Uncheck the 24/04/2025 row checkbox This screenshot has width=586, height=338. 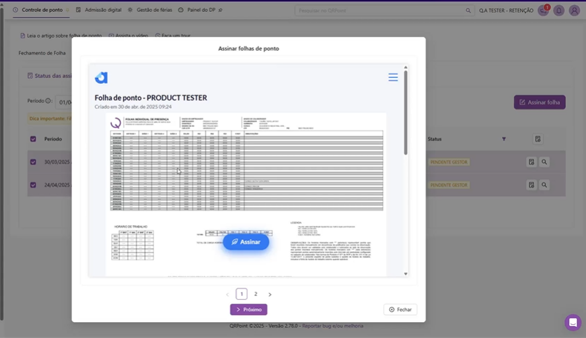33,185
